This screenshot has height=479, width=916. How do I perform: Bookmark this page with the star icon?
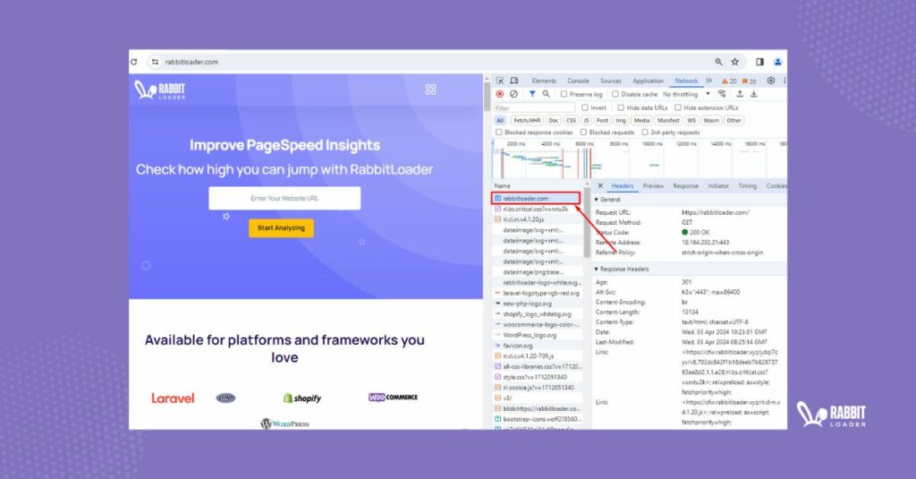735,62
